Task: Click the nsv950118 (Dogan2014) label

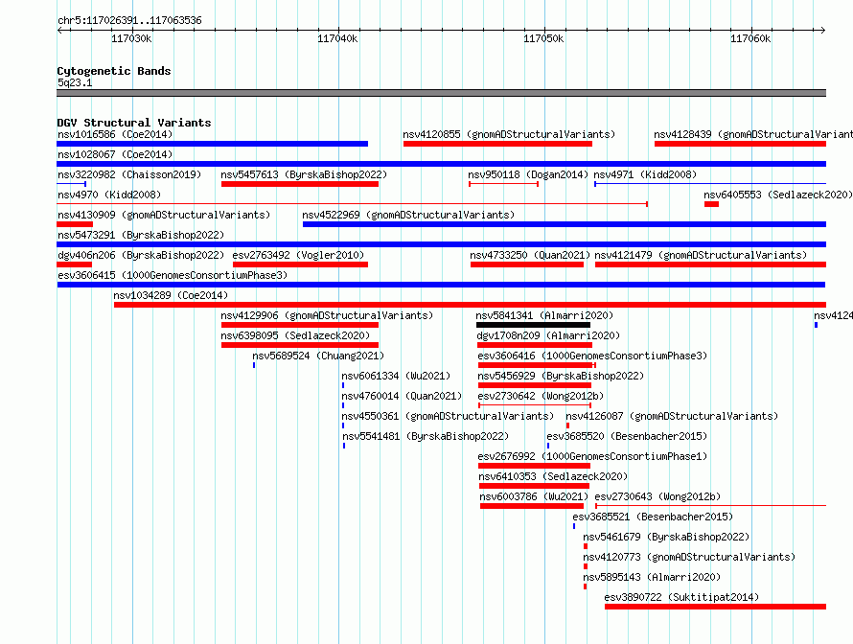Action: pyautogui.click(x=528, y=174)
